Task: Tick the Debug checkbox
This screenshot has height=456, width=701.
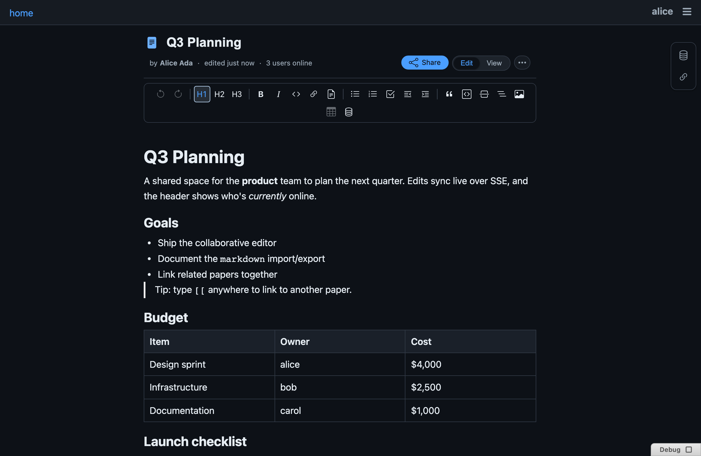Action: coord(688,450)
